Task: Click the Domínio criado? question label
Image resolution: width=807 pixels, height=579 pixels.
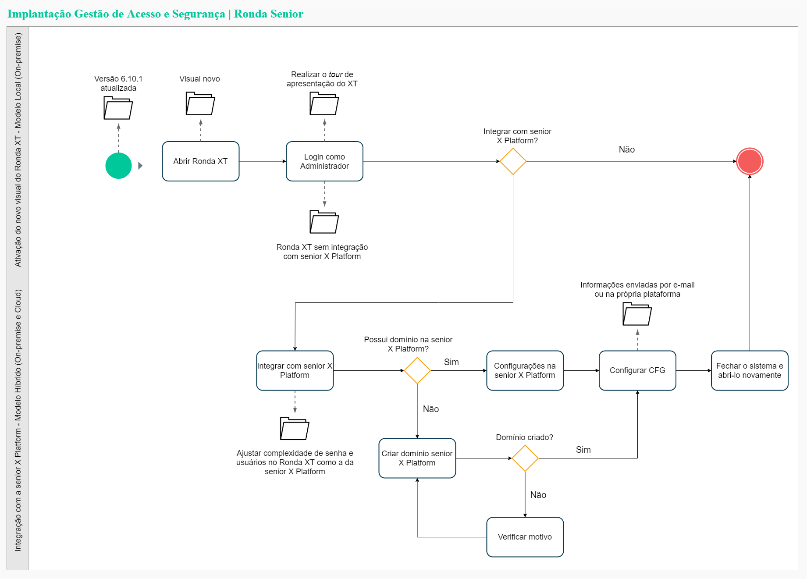Action: pyautogui.click(x=524, y=437)
